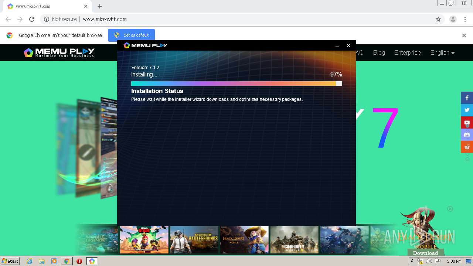
Task: Open the Chrome three-dot menu
Action: point(465,19)
